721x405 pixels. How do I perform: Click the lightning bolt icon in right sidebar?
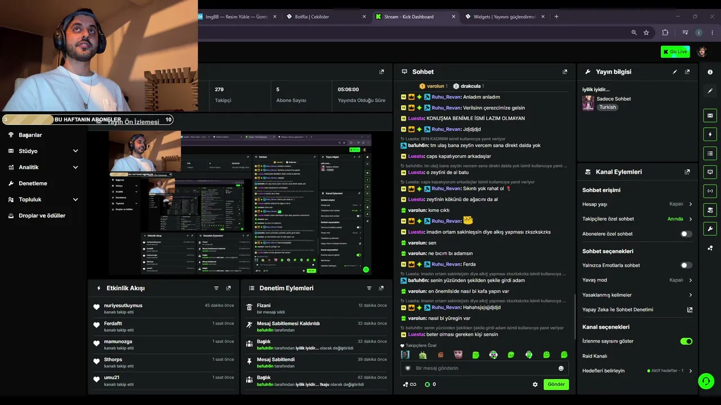[710, 134]
